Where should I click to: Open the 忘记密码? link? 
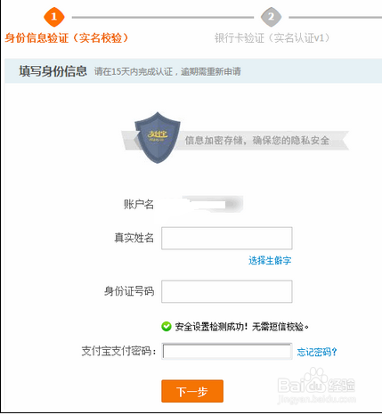(317, 352)
